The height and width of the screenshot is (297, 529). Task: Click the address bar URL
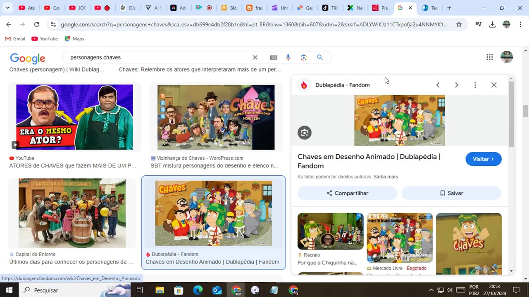point(254,24)
